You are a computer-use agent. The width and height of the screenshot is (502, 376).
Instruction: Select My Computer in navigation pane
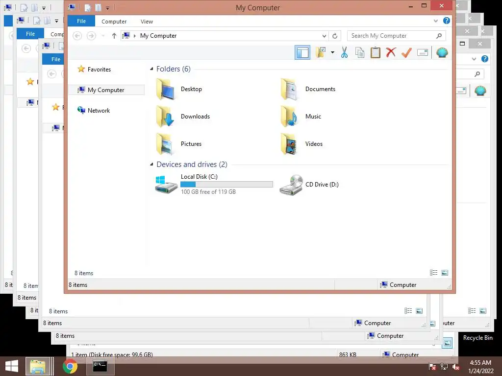[x=106, y=90]
